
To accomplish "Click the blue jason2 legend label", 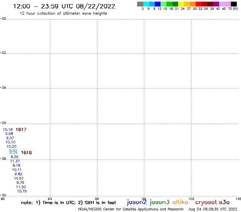I will (x=137, y=202).
